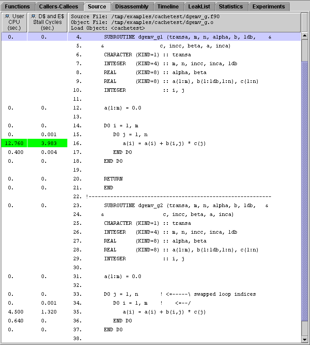Click the metric icon in Stall Cycles header
Viewport: 310px width, 345px height.
tap(33, 16)
